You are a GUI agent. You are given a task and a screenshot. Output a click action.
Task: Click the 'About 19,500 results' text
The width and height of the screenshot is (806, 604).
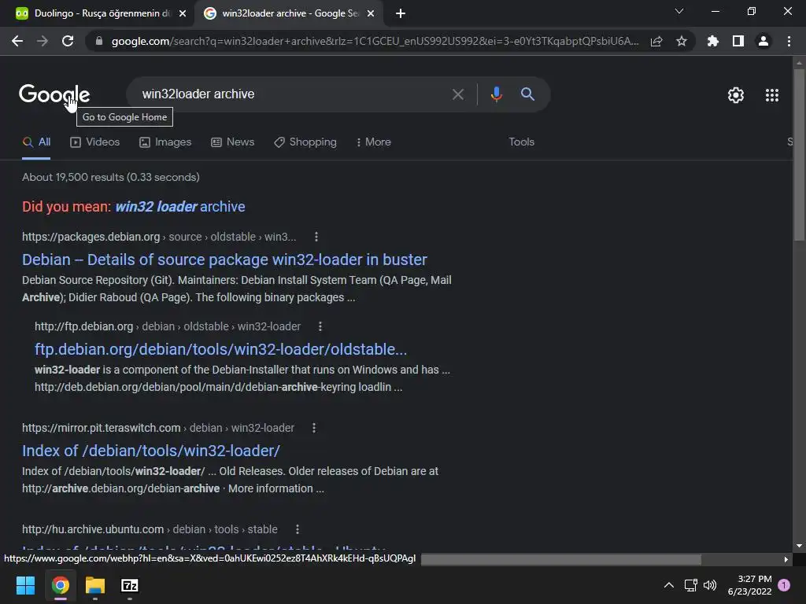pyautogui.click(x=111, y=177)
